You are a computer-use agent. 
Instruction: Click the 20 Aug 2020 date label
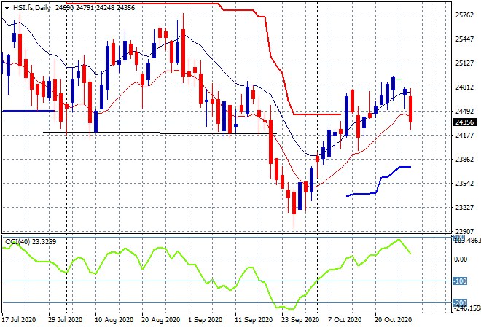161,320
